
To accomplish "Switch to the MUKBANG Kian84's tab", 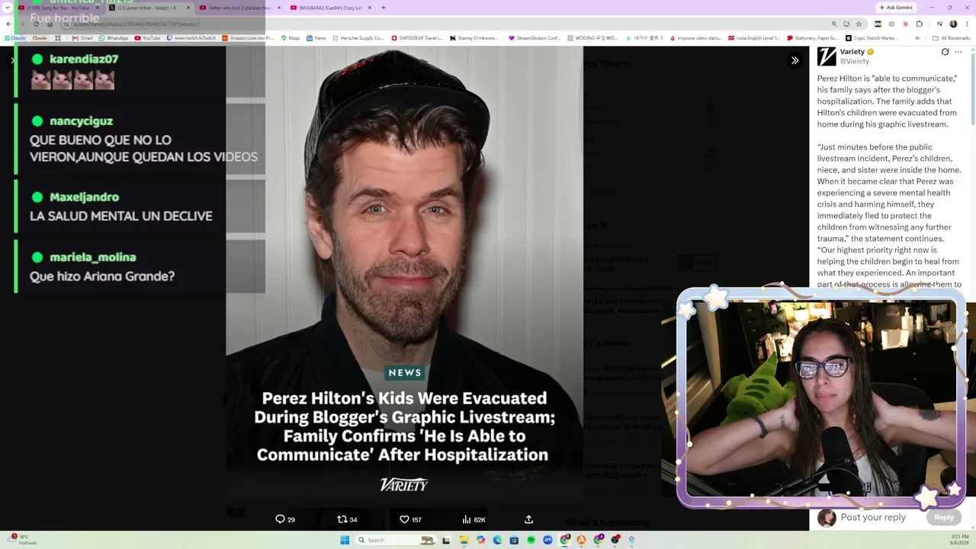I will [x=330, y=8].
